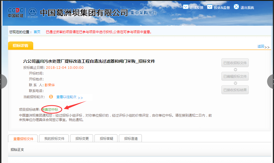274x163 pixels.
Task: Click the 退出系统 logout icon
Action: 236,7
